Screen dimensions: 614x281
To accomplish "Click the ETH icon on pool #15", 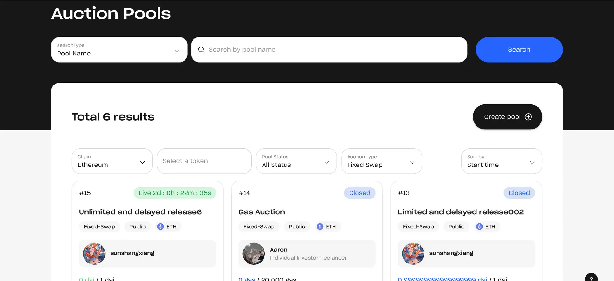I will [161, 226].
